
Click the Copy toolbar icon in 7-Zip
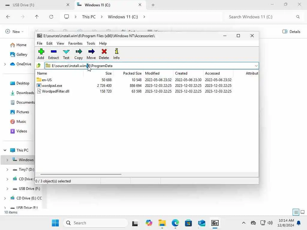click(79, 54)
